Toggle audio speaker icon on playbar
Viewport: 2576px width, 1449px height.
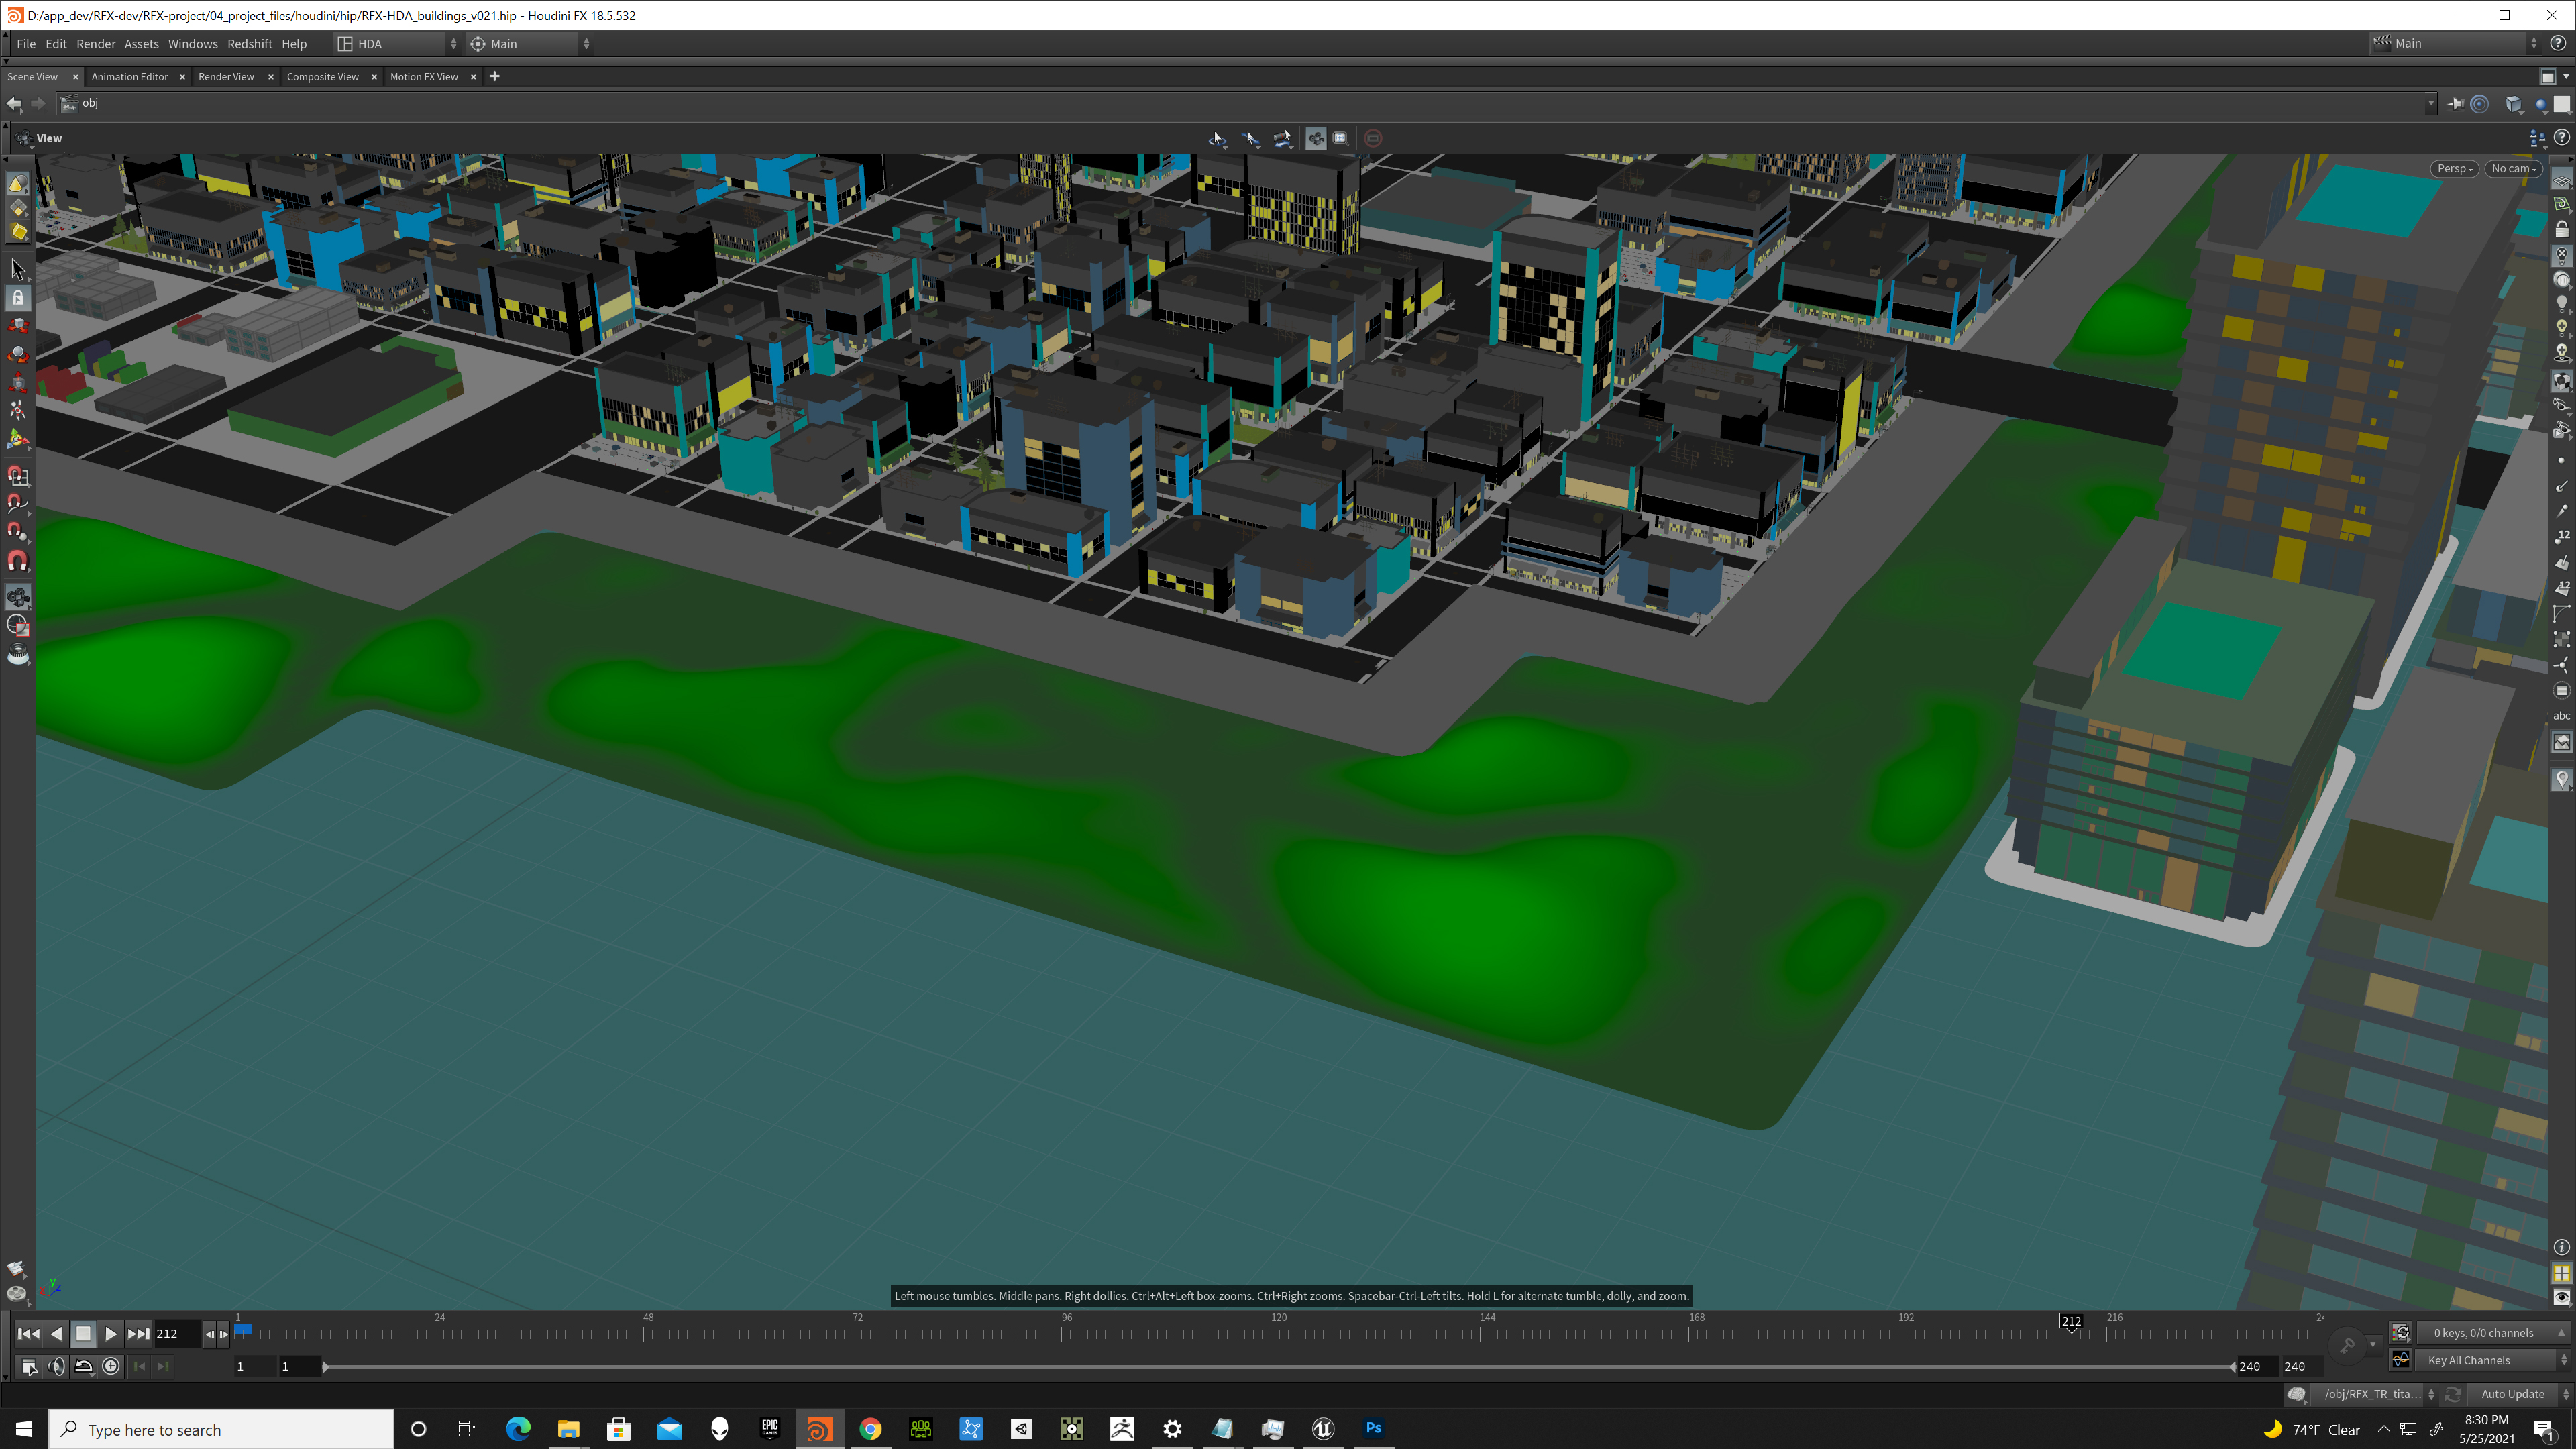click(x=56, y=1366)
